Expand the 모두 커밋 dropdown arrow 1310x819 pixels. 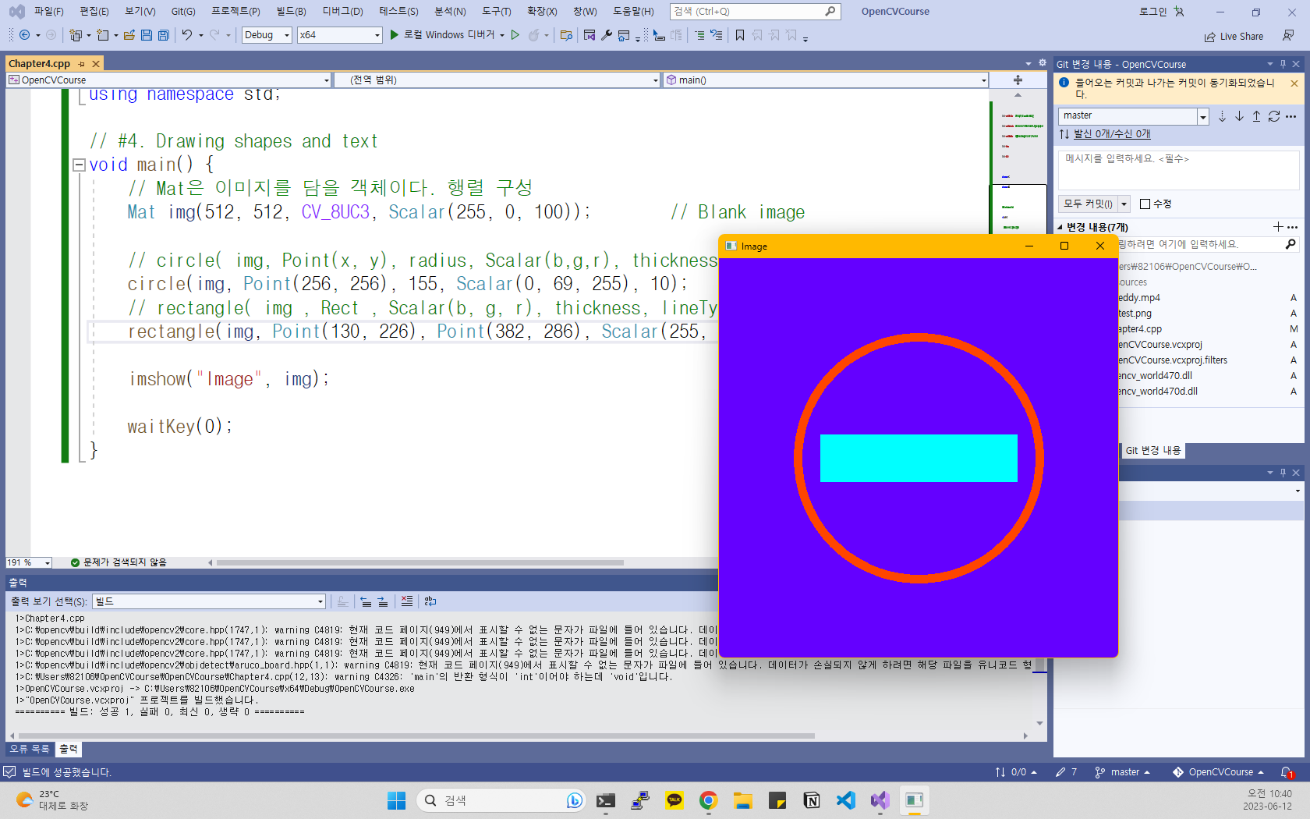1124,204
